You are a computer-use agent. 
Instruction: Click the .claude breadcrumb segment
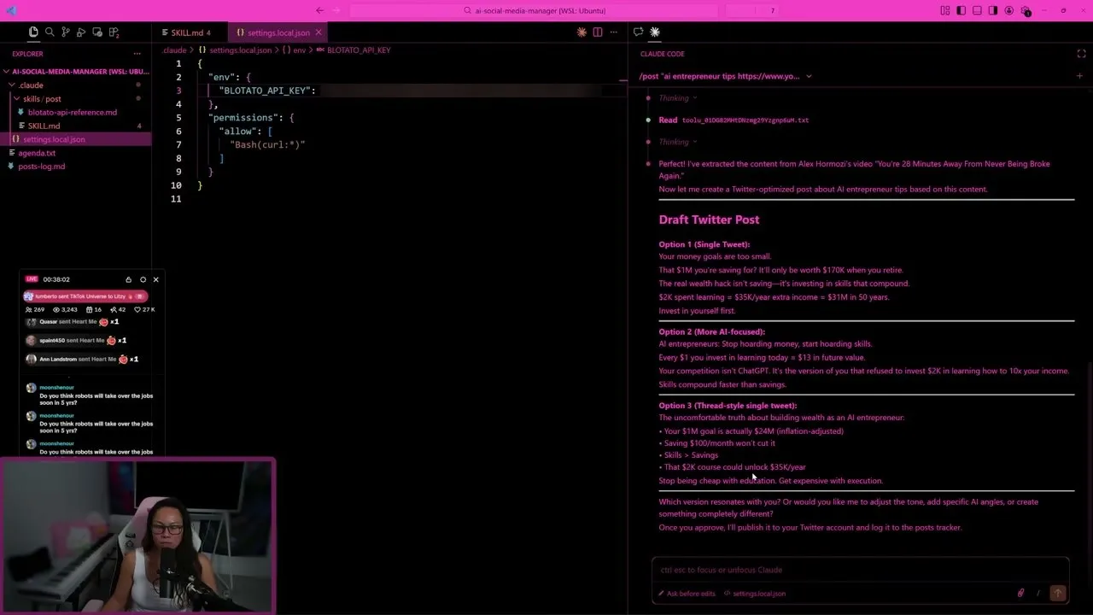click(x=175, y=50)
